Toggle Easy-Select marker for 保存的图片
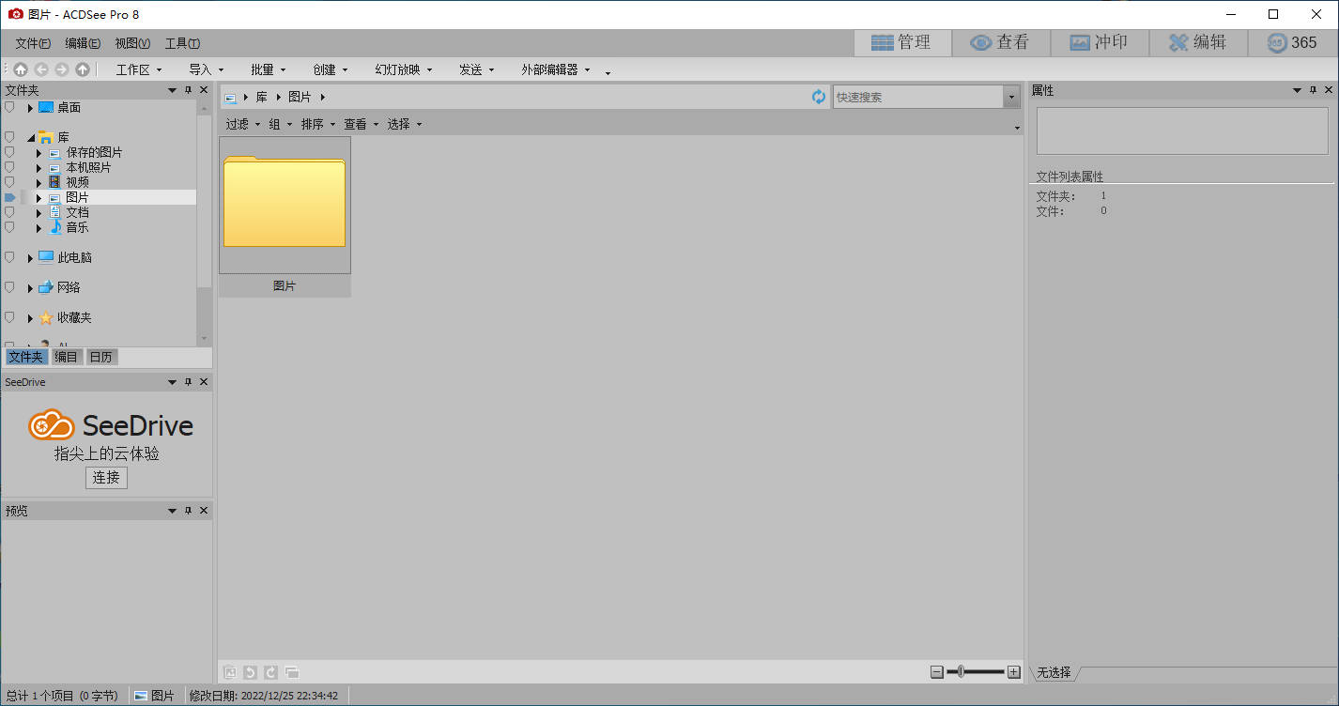The height and width of the screenshot is (706, 1339). [9, 152]
